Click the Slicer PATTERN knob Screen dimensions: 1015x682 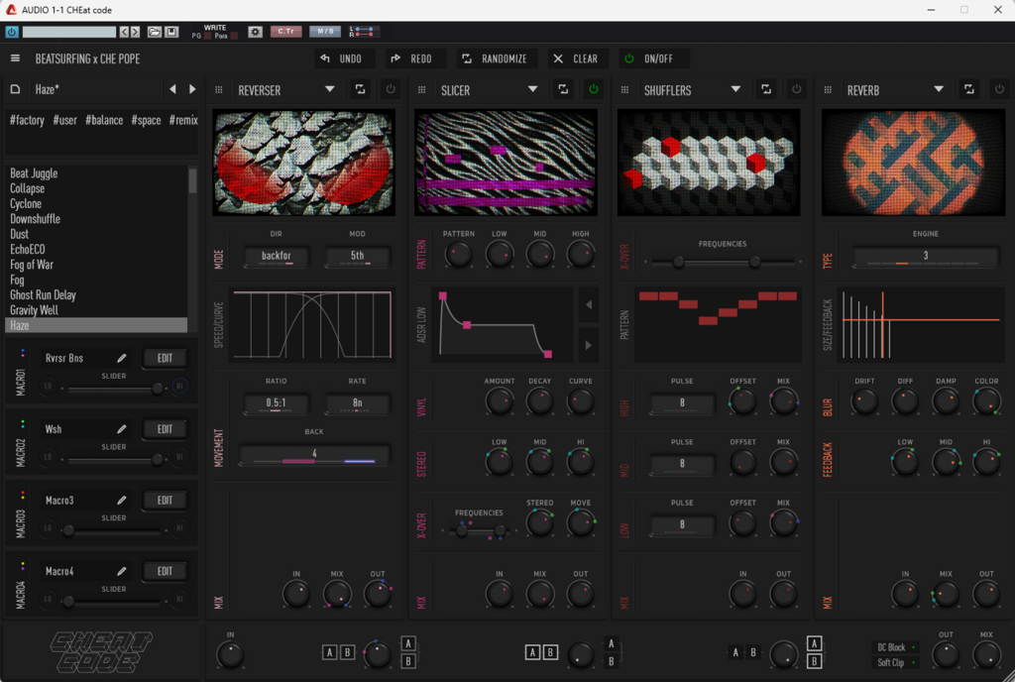[x=458, y=255]
